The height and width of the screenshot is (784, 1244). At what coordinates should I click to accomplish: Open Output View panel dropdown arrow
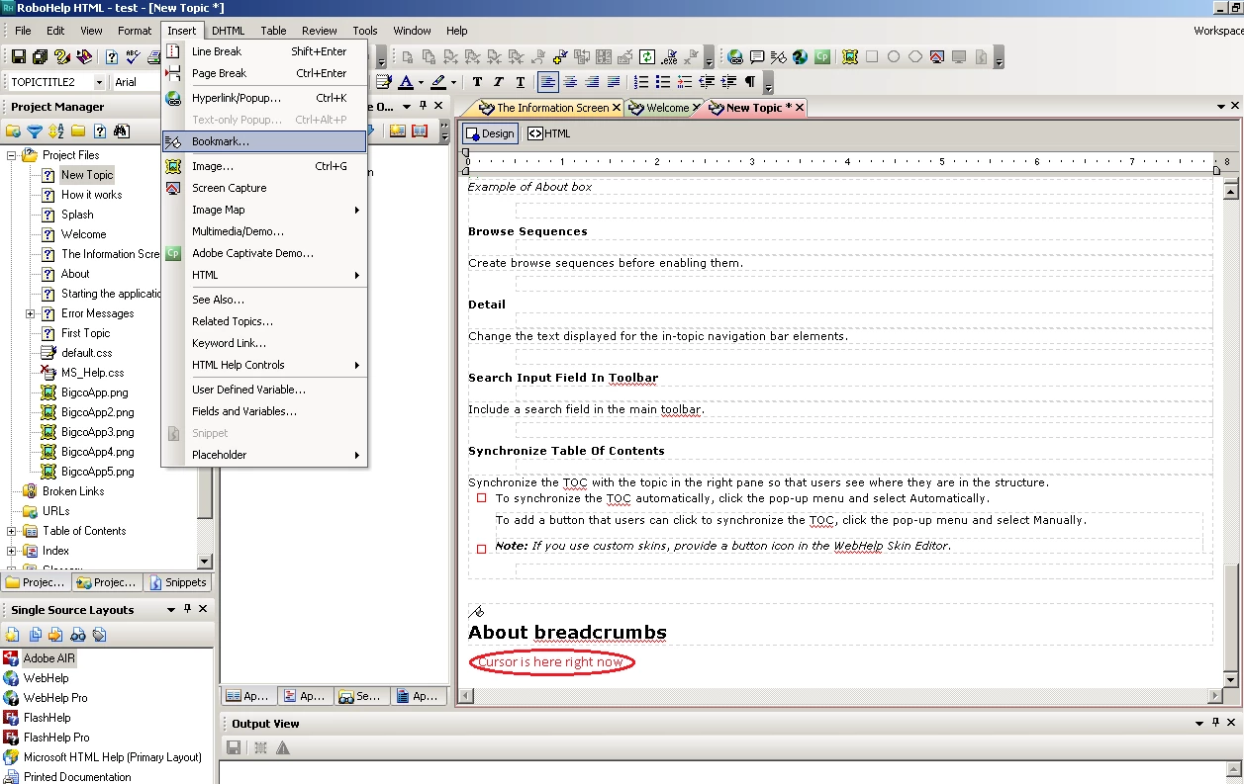point(1199,724)
